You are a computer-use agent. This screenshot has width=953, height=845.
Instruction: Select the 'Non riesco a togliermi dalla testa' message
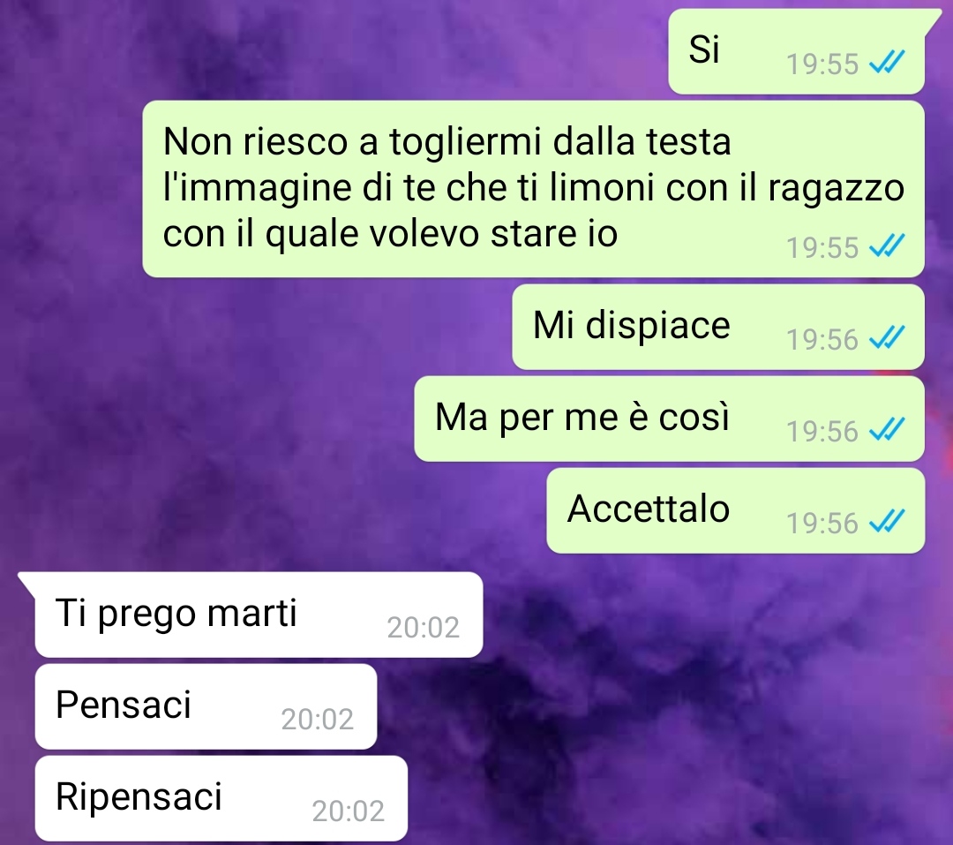[x=534, y=189]
